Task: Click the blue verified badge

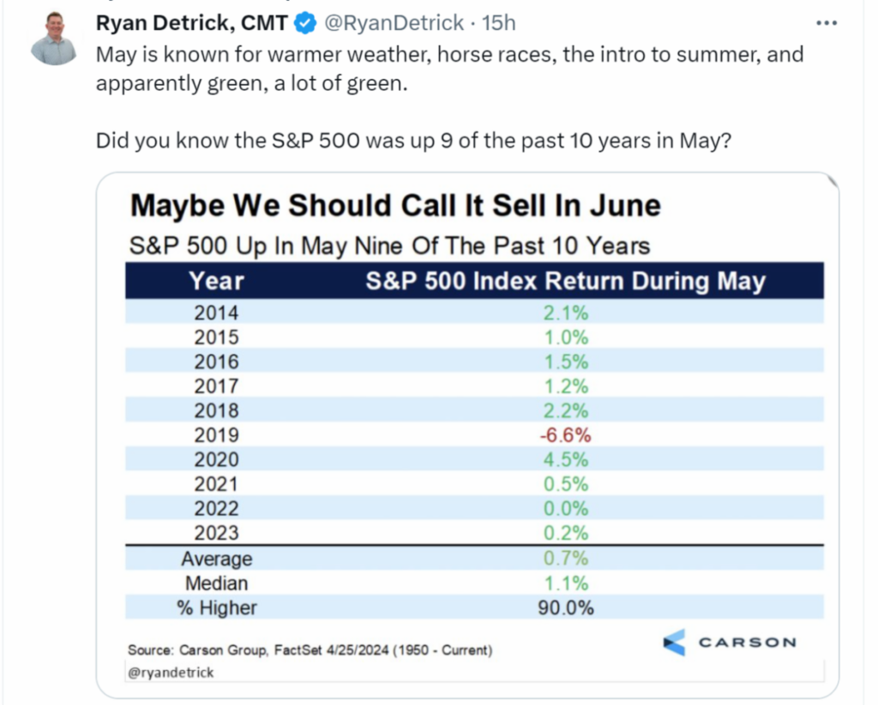Action: (x=304, y=23)
